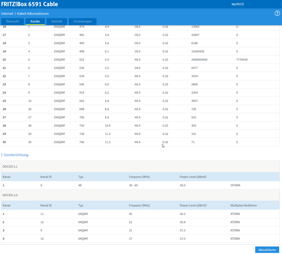The image size is (282, 254).
Task: Select the Kanäle tab
Action: [x=35, y=21]
